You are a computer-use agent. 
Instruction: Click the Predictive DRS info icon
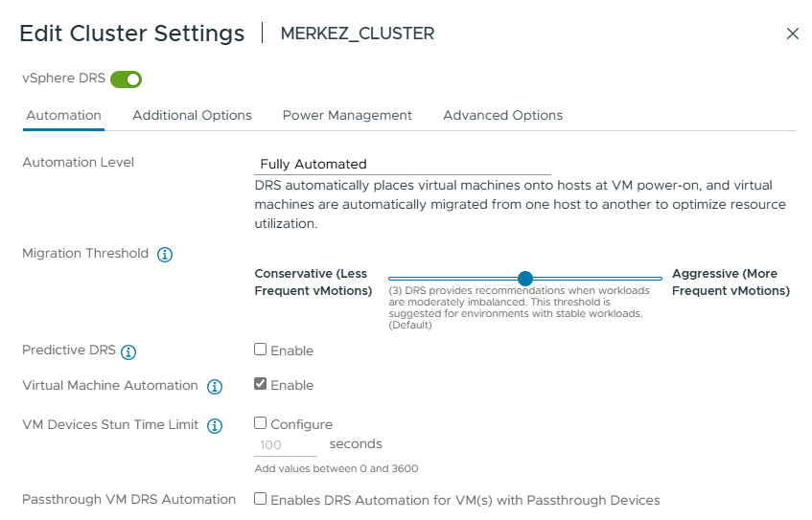[x=128, y=351]
